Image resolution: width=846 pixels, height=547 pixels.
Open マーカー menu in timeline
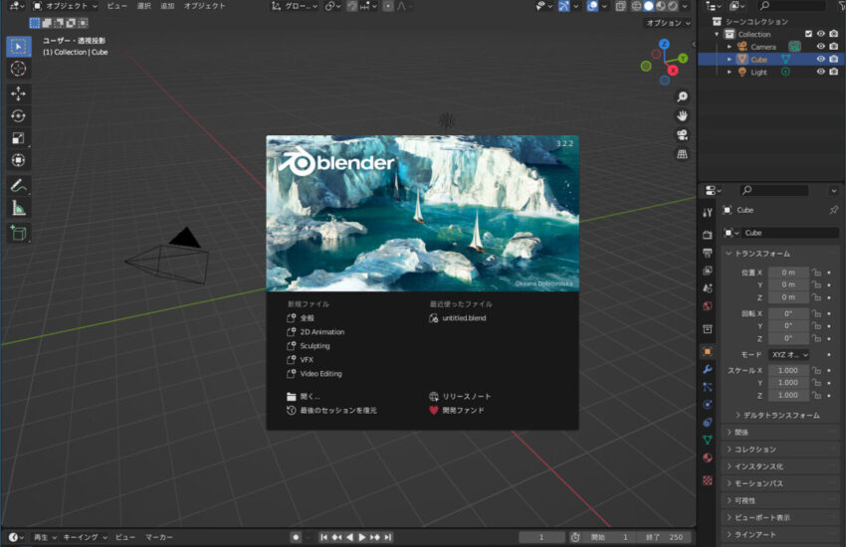(158, 537)
